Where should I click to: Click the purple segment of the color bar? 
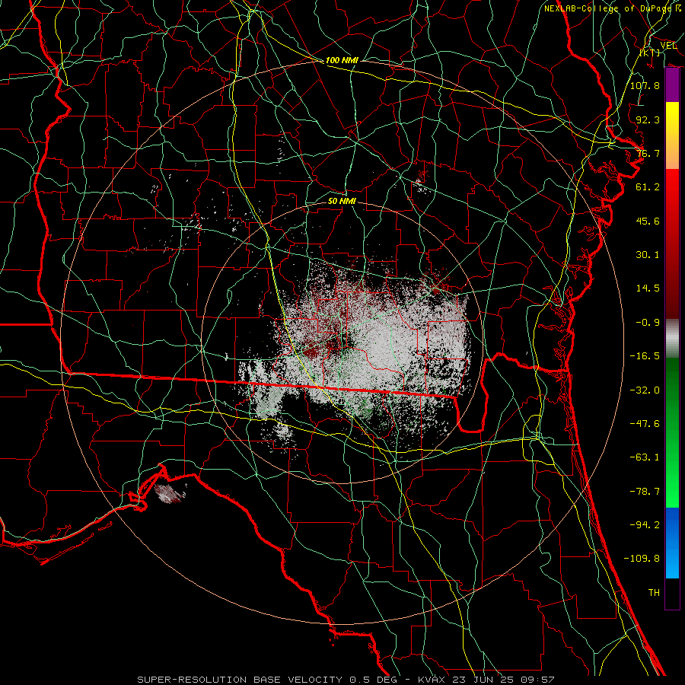tap(672, 85)
